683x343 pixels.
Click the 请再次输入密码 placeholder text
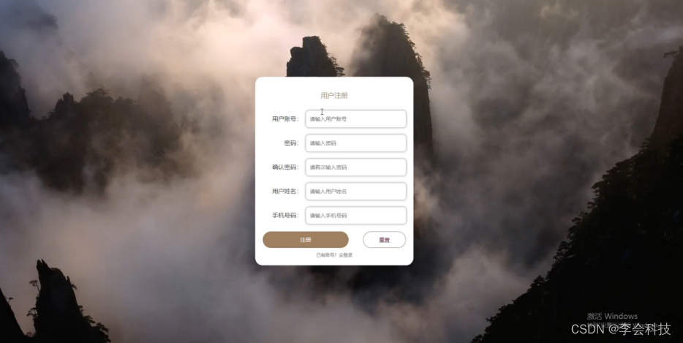[x=328, y=167]
